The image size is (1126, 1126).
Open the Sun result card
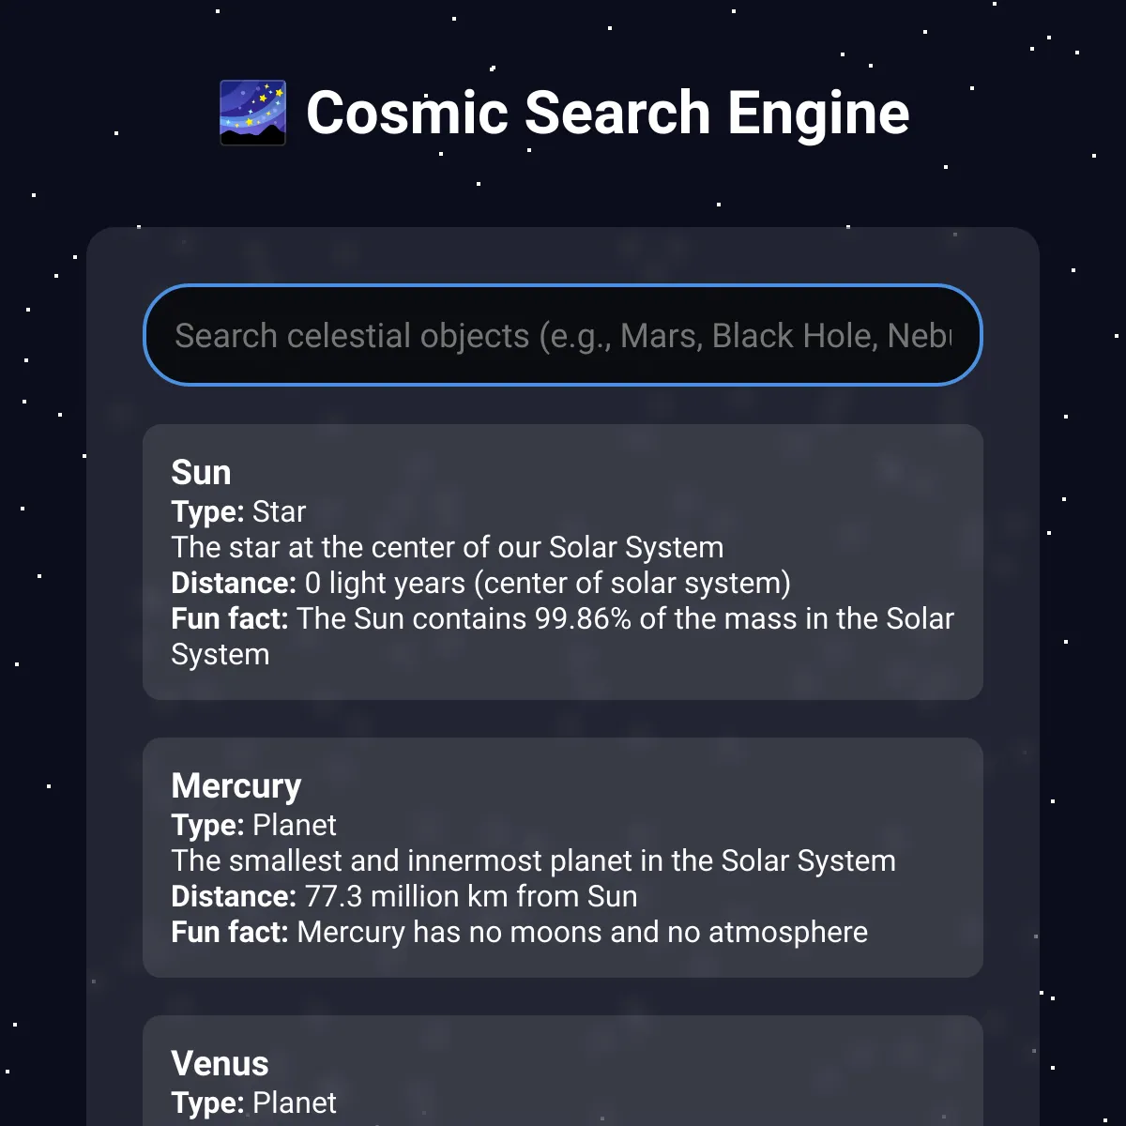tap(563, 562)
